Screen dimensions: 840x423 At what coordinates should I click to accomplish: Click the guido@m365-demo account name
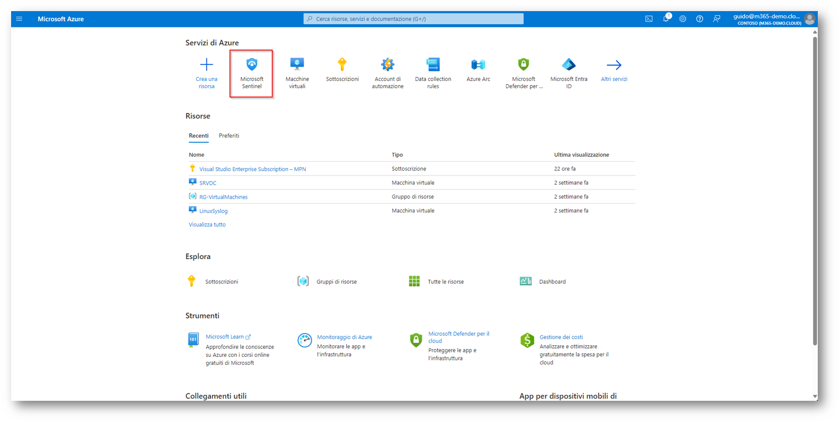766,16
